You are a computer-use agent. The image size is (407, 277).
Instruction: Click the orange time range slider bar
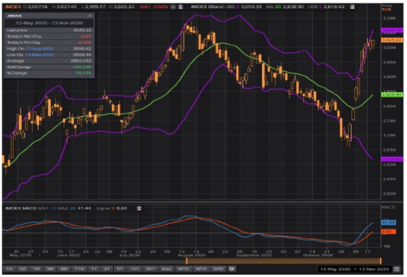pos(290,261)
